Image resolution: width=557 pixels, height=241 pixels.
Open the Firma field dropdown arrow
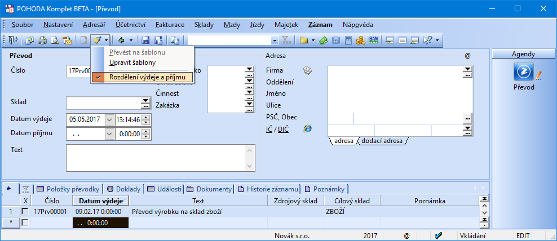click(x=468, y=69)
